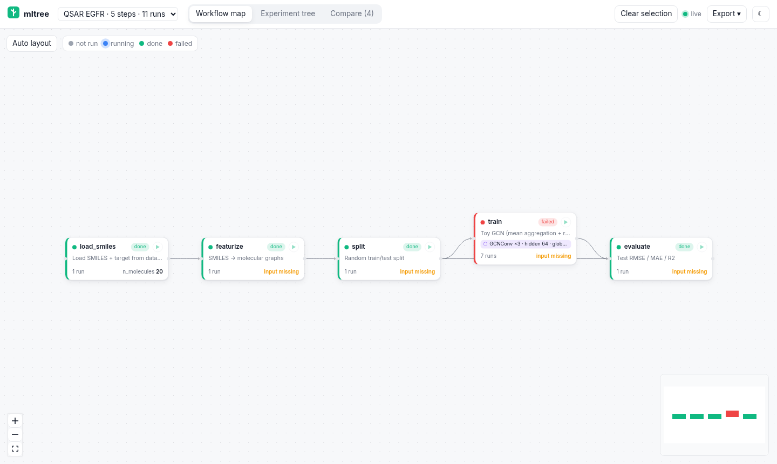777x464 pixels.
Task: Click n_molecules 20 on load_smiles node
Action: [142, 272]
